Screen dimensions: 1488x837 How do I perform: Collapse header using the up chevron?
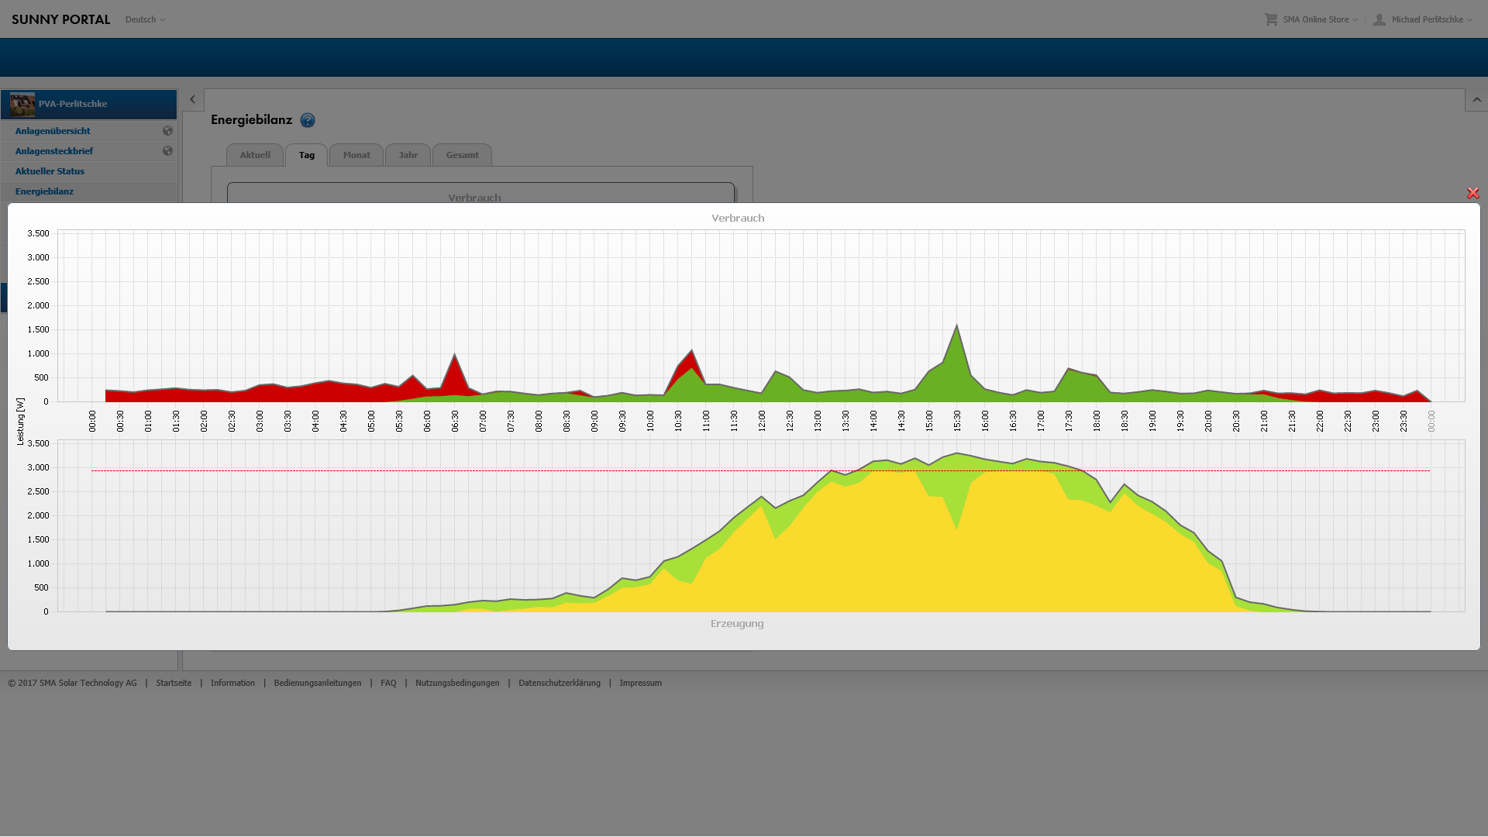tap(1476, 100)
